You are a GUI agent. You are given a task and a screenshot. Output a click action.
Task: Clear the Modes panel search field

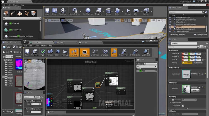(40, 18)
